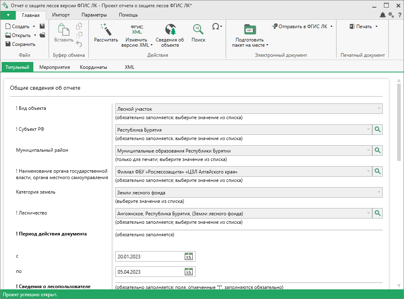Screen dimensions: 404x299
Task: Click the Сохранить button
Action: (20, 44)
